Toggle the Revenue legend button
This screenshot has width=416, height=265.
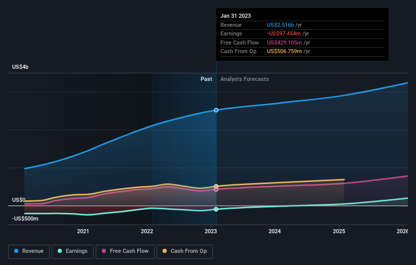29,251
